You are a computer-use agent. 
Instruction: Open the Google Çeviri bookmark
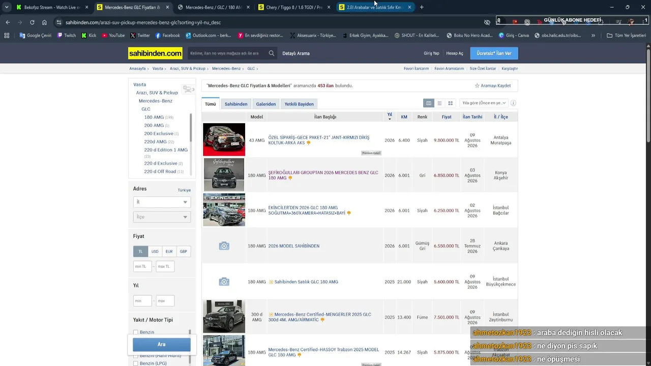36,36
